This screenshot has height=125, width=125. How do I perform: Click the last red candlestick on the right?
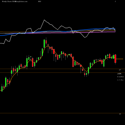click(x=115, y=58)
